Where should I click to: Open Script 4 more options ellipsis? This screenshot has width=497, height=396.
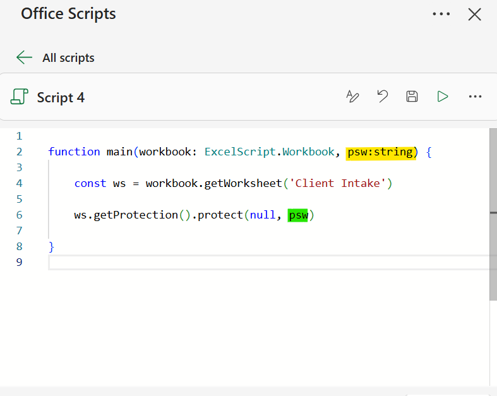475,97
